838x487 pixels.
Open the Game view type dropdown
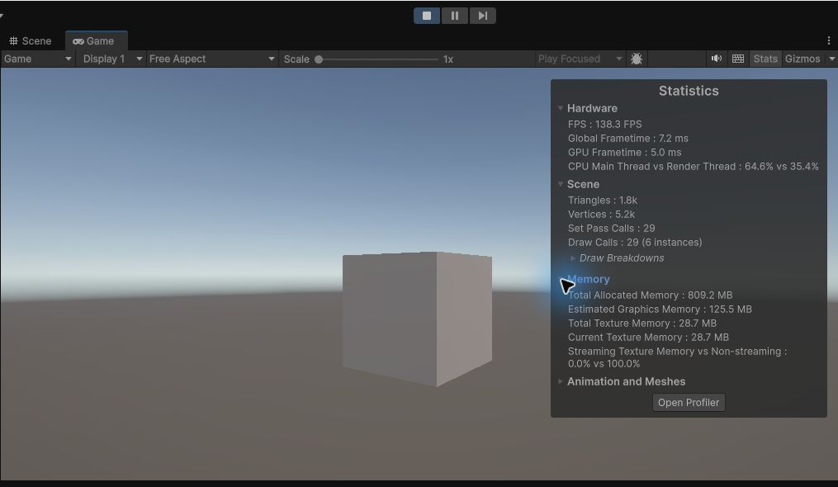pyautogui.click(x=37, y=59)
